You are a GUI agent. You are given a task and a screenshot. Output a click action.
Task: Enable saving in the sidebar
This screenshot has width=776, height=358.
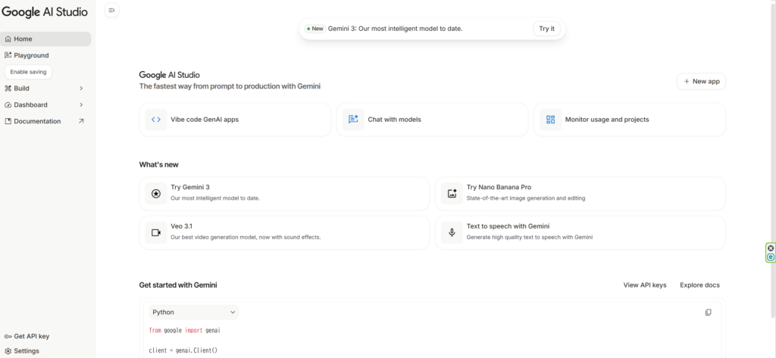[x=28, y=72]
